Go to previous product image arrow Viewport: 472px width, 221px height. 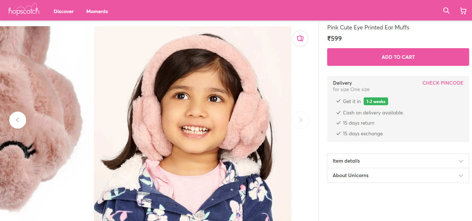pos(18,120)
